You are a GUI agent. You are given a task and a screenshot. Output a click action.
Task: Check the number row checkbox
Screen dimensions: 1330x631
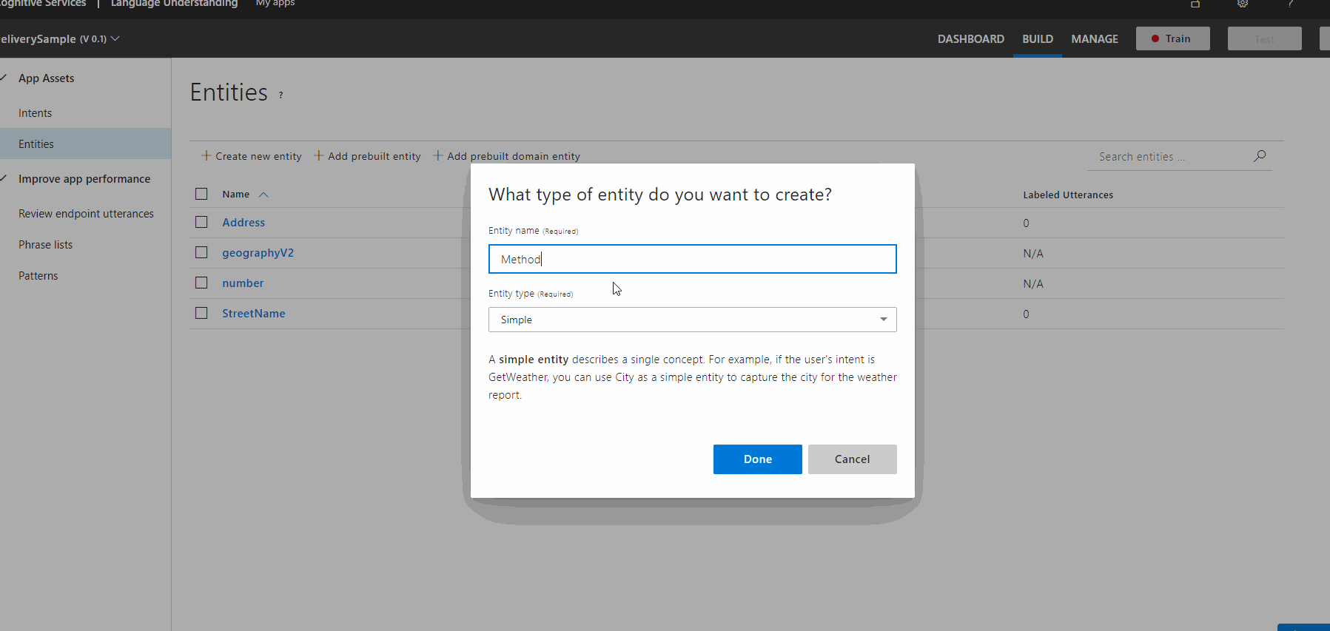point(201,283)
